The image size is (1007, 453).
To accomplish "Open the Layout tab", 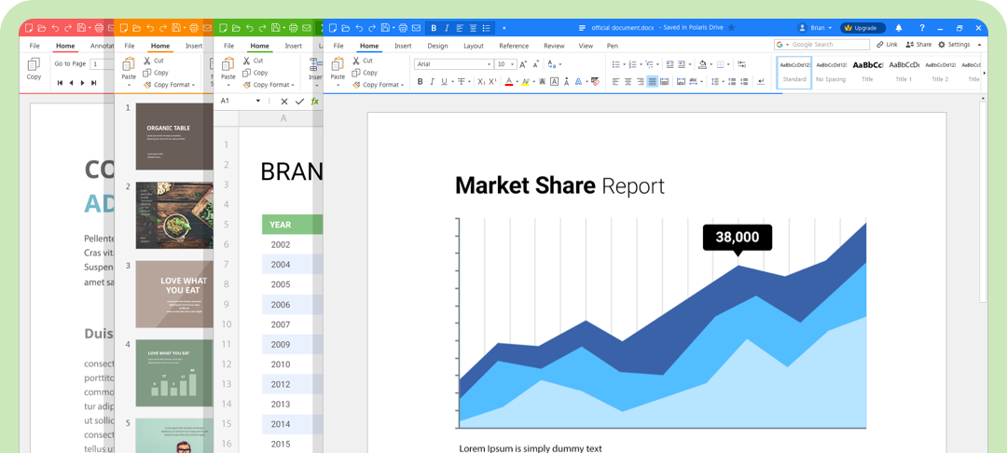I will click(474, 47).
